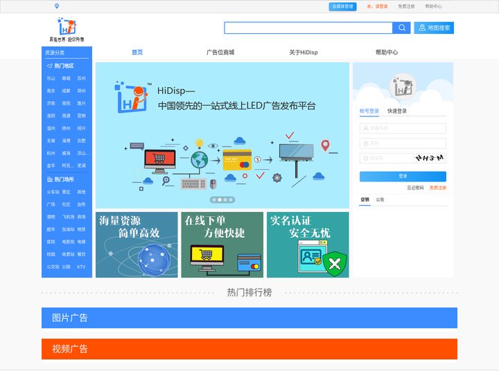The image size is (499, 374).
Task: Click the 亲，请登录 link
Action: [377, 6]
